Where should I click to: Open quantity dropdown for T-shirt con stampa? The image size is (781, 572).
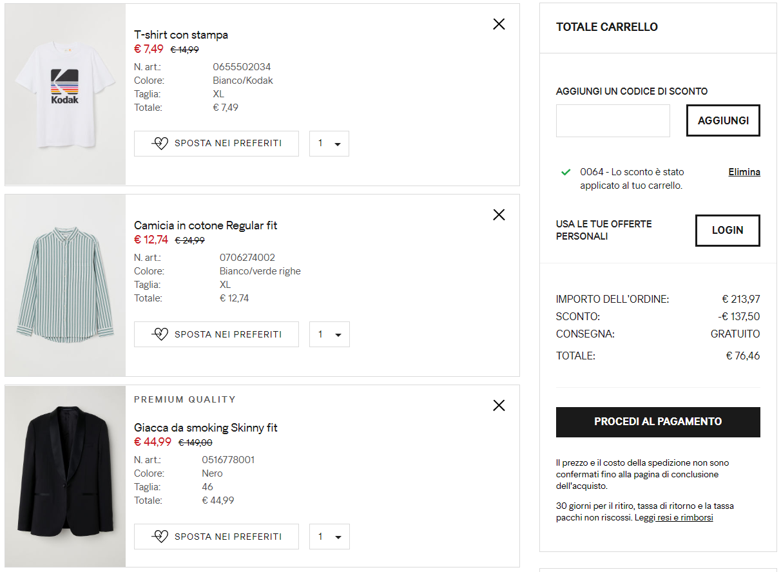[x=329, y=144]
